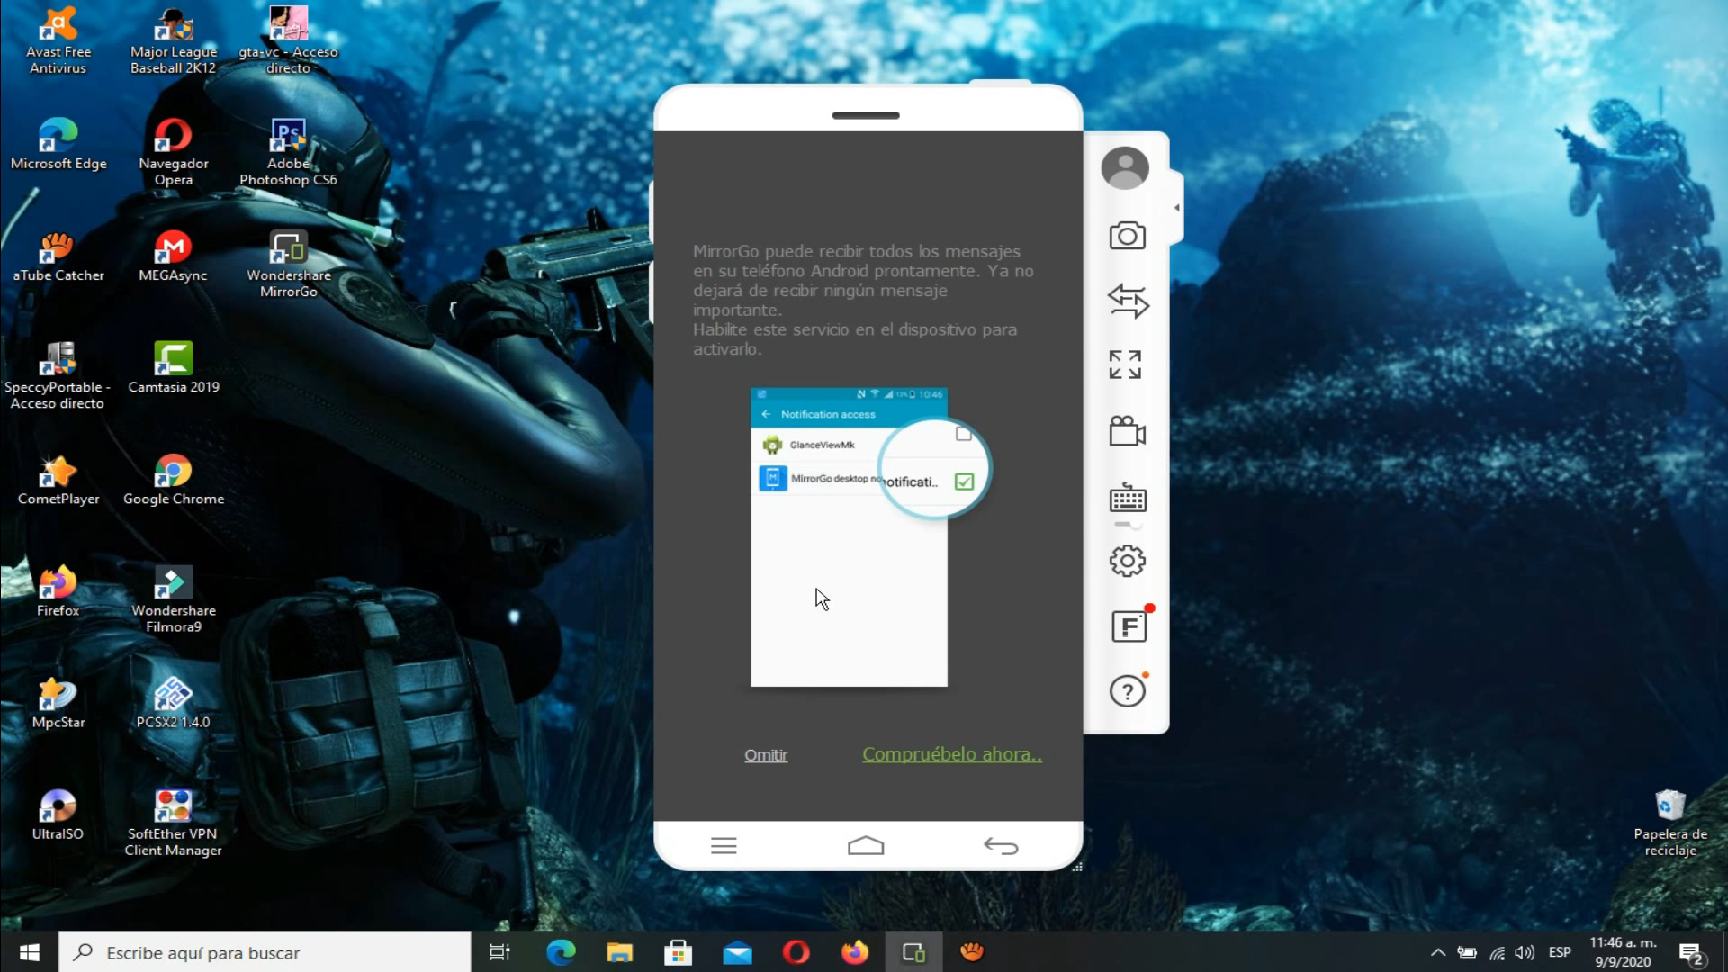Start screen recording with the video camera icon

pyautogui.click(x=1127, y=432)
